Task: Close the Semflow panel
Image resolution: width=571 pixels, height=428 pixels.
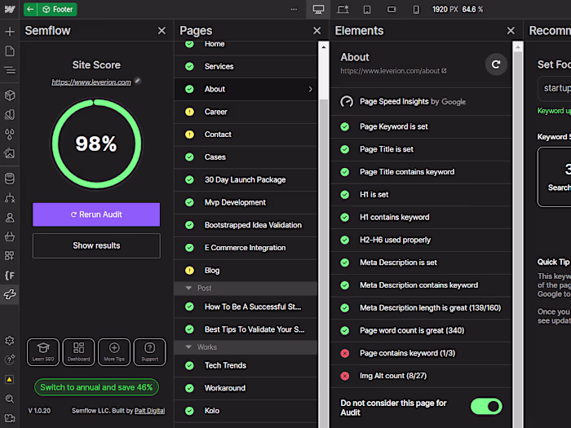Action: [162, 31]
